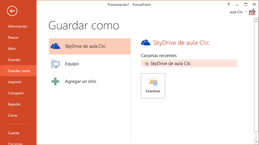Click the Examinar folder globe button
This screenshot has height=145, width=259.
[x=153, y=86]
